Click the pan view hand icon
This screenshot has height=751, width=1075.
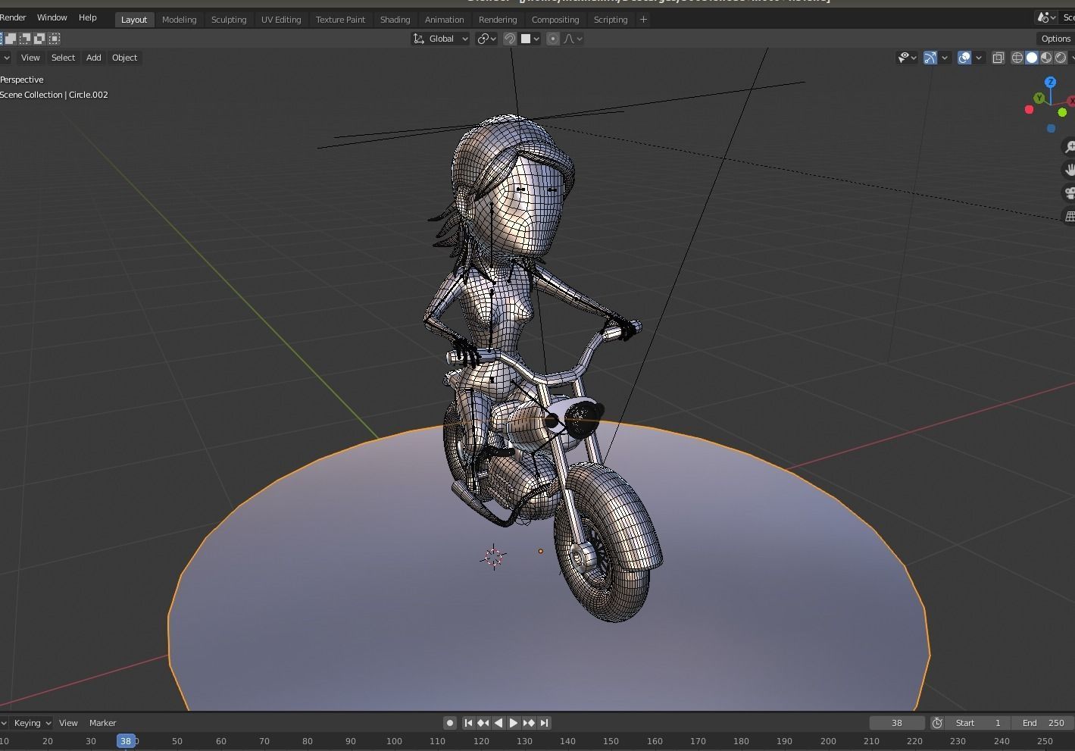click(1070, 170)
